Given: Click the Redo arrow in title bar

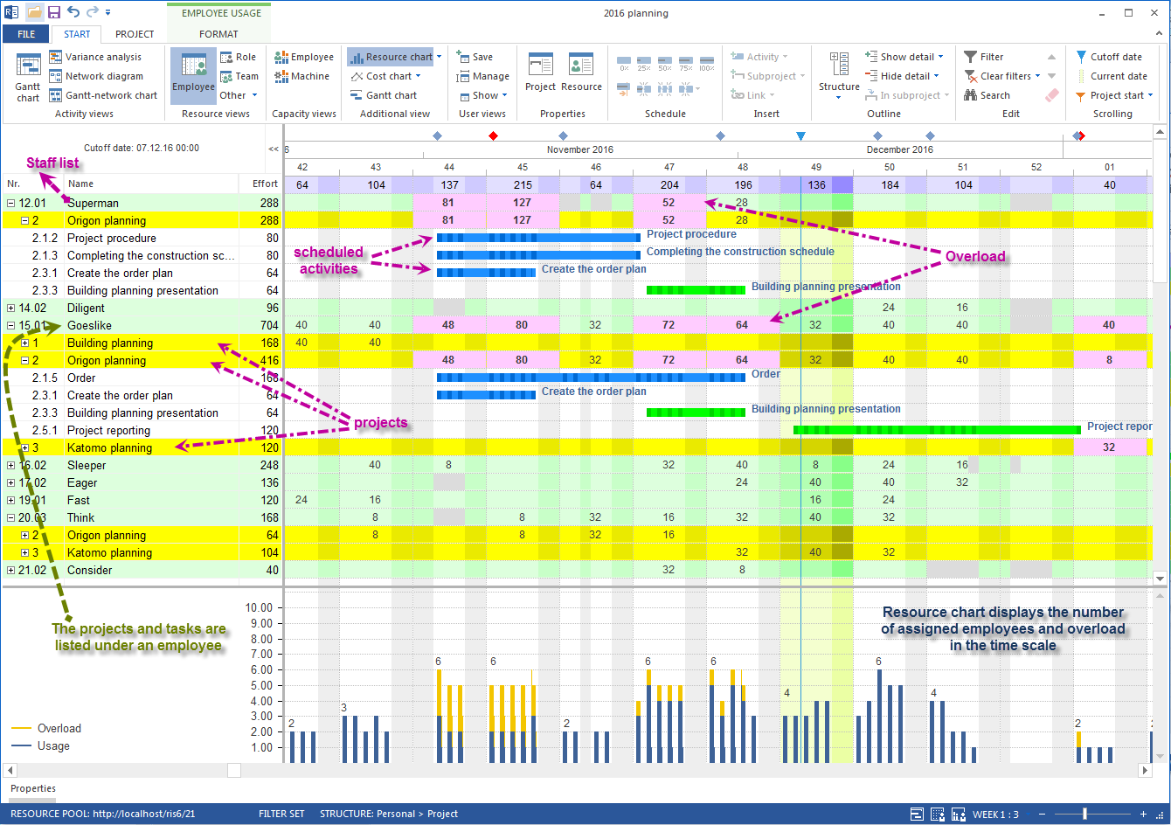Looking at the screenshot, I should [x=92, y=12].
